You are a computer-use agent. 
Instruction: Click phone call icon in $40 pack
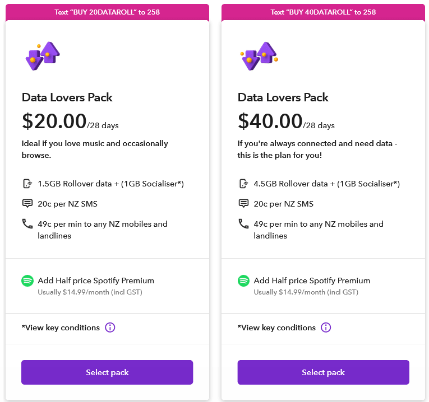pyautogui.click(x=243, y=224)
